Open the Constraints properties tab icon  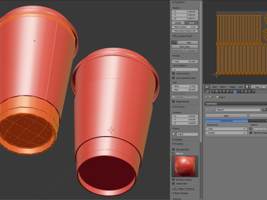[x=231, y=92]
